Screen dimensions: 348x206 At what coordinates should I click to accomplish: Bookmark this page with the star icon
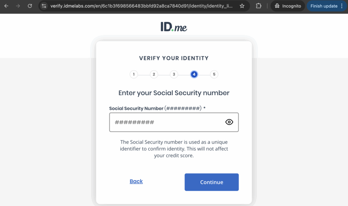(x=242, y=6)
